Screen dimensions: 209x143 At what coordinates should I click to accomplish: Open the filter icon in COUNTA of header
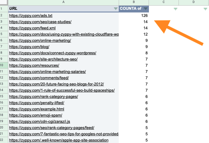[146, 9]
